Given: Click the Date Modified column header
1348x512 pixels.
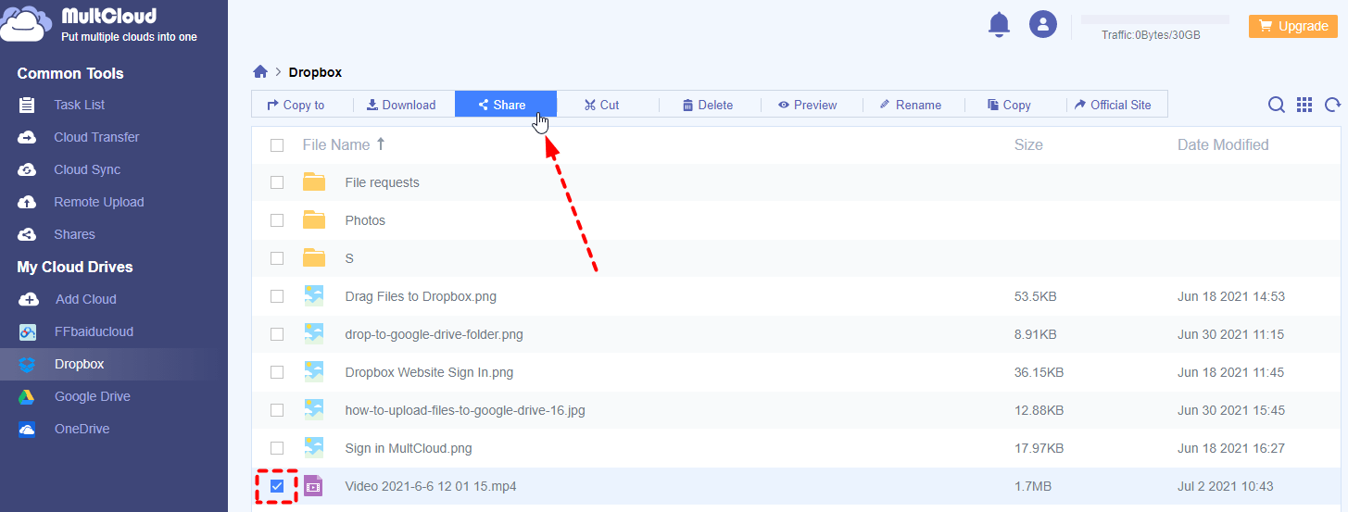Looking at the screenshot, I should tap(1223, 144).
